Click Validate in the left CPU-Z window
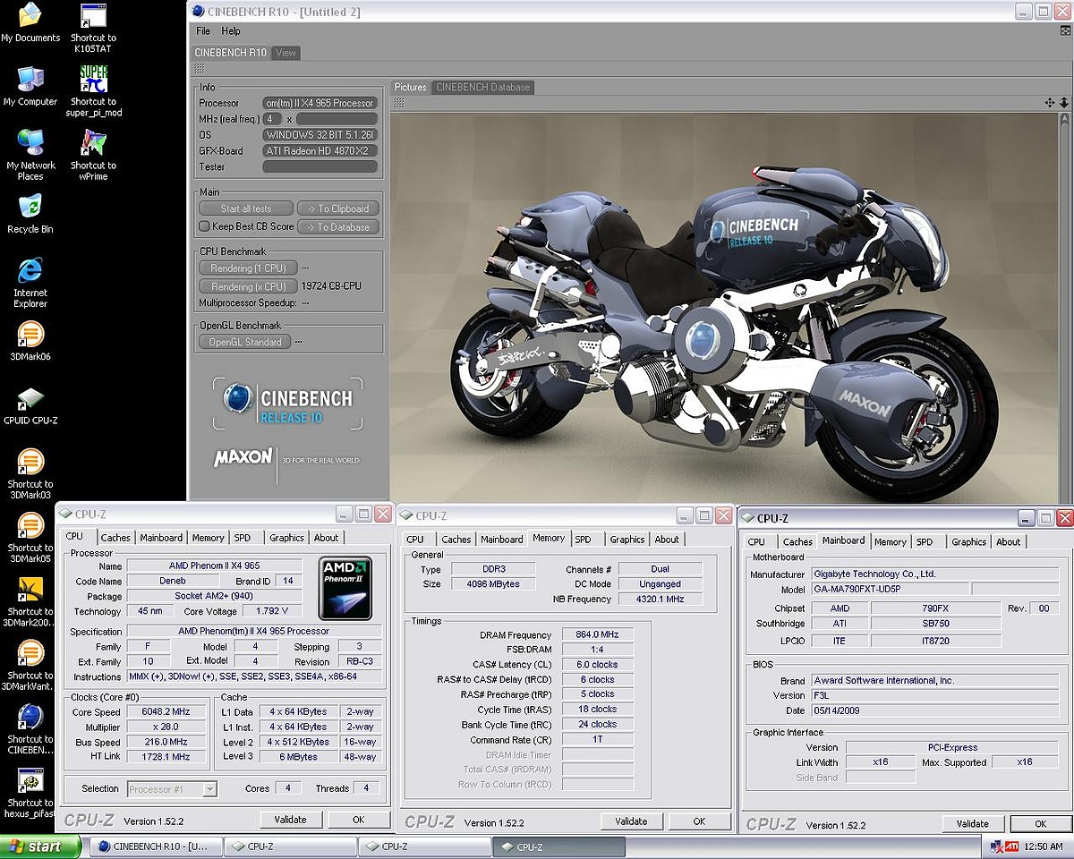 coord(290,820)
